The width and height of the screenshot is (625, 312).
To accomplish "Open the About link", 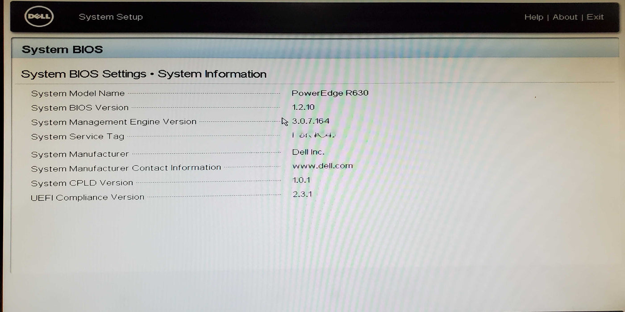I will (x=565, y=17).
